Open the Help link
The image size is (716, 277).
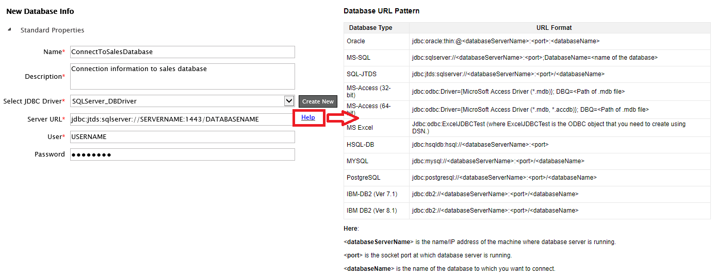coord(308,117)
